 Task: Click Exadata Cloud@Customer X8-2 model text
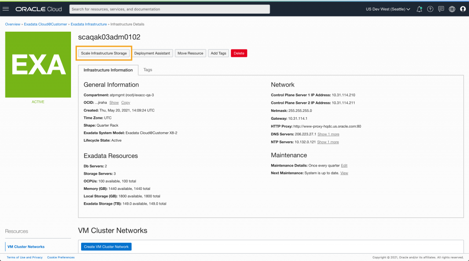point(151,133)
